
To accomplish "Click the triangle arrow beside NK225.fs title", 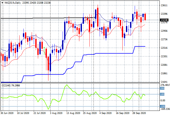I will [2, 3].
